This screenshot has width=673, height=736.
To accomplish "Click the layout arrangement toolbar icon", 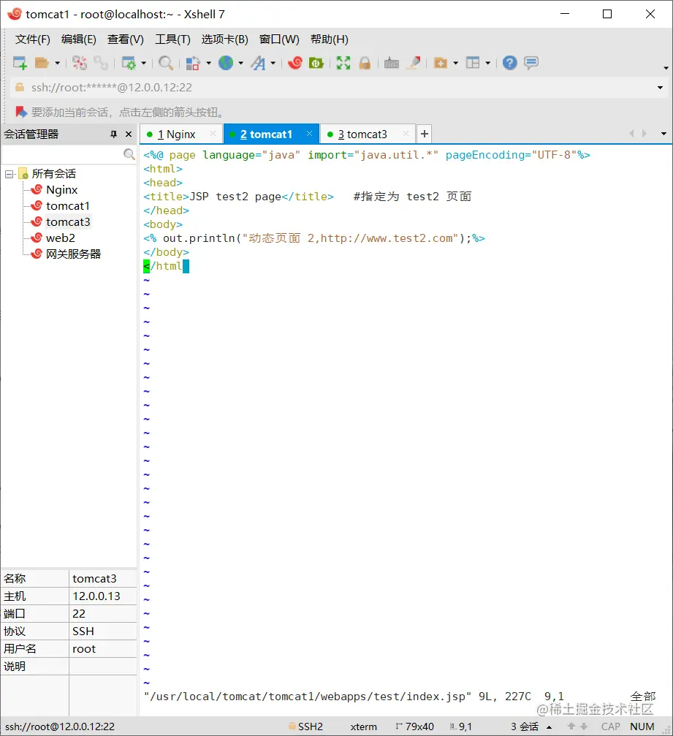I will (x=473, y=62).
